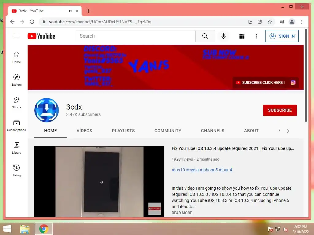Click the red SUBSCRIBE button

pyautogui.click(x=280, y=110)
